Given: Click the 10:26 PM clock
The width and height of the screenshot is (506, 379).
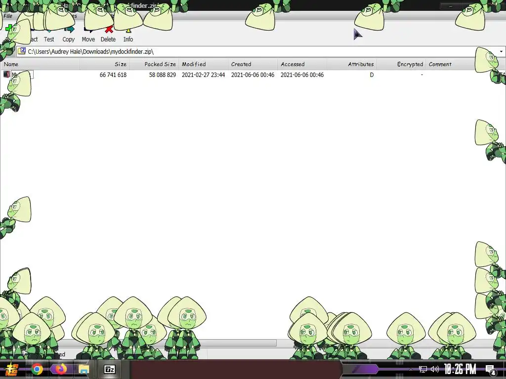Looking at the screenshot, I should (x=460, y=369).
